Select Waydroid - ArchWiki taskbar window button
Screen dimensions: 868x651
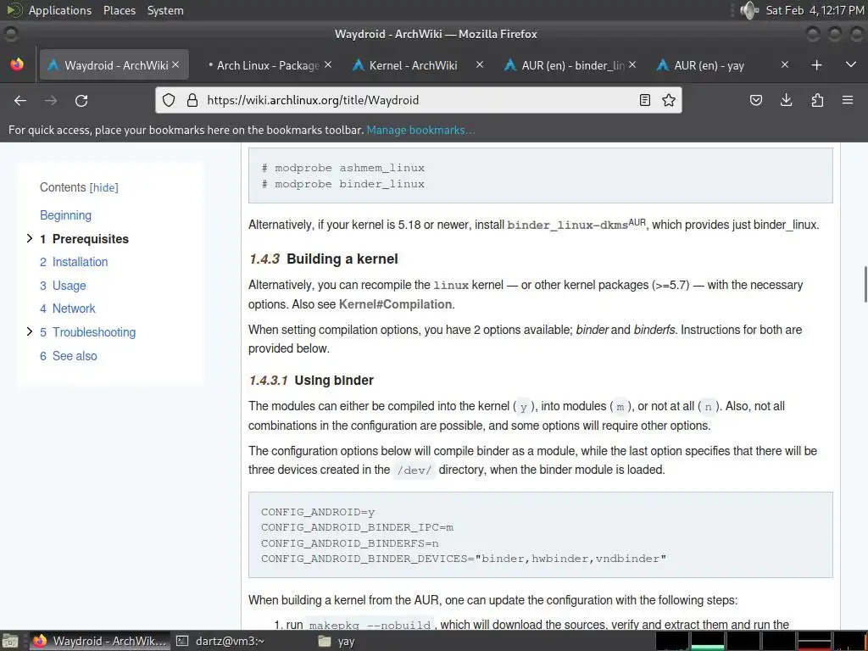100,641
